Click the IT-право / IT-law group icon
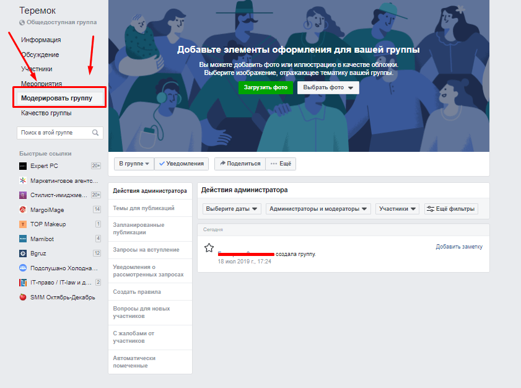The image size is (521, 388). pyautogui.click(x=23, y=283)
